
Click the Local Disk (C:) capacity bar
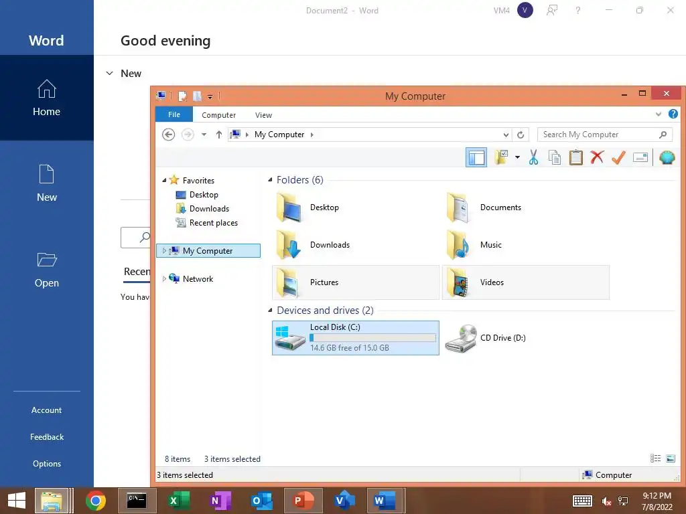[x=372, y=337]
